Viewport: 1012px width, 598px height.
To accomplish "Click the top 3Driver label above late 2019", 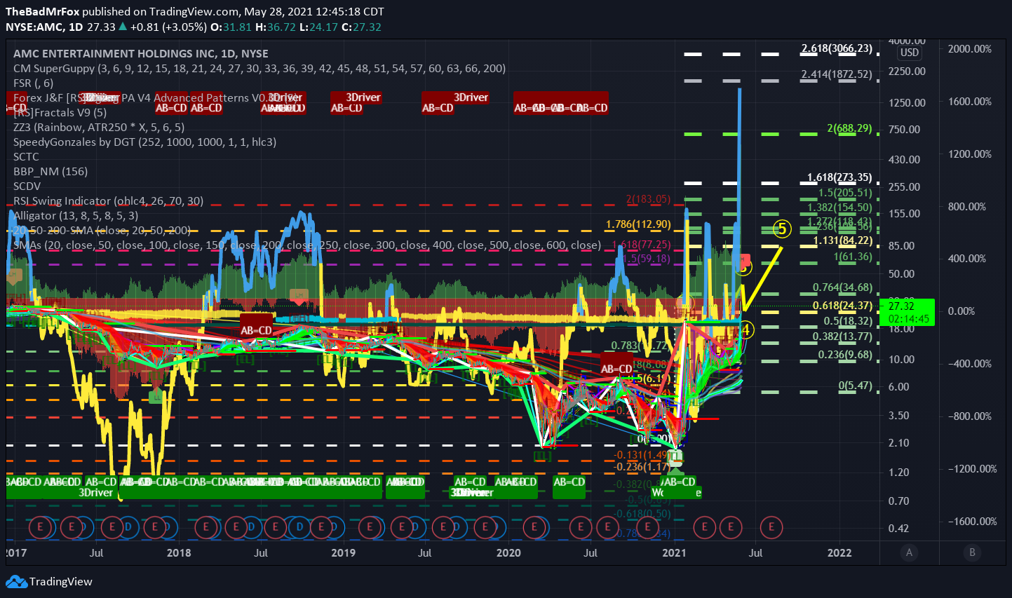I will 471,97.
